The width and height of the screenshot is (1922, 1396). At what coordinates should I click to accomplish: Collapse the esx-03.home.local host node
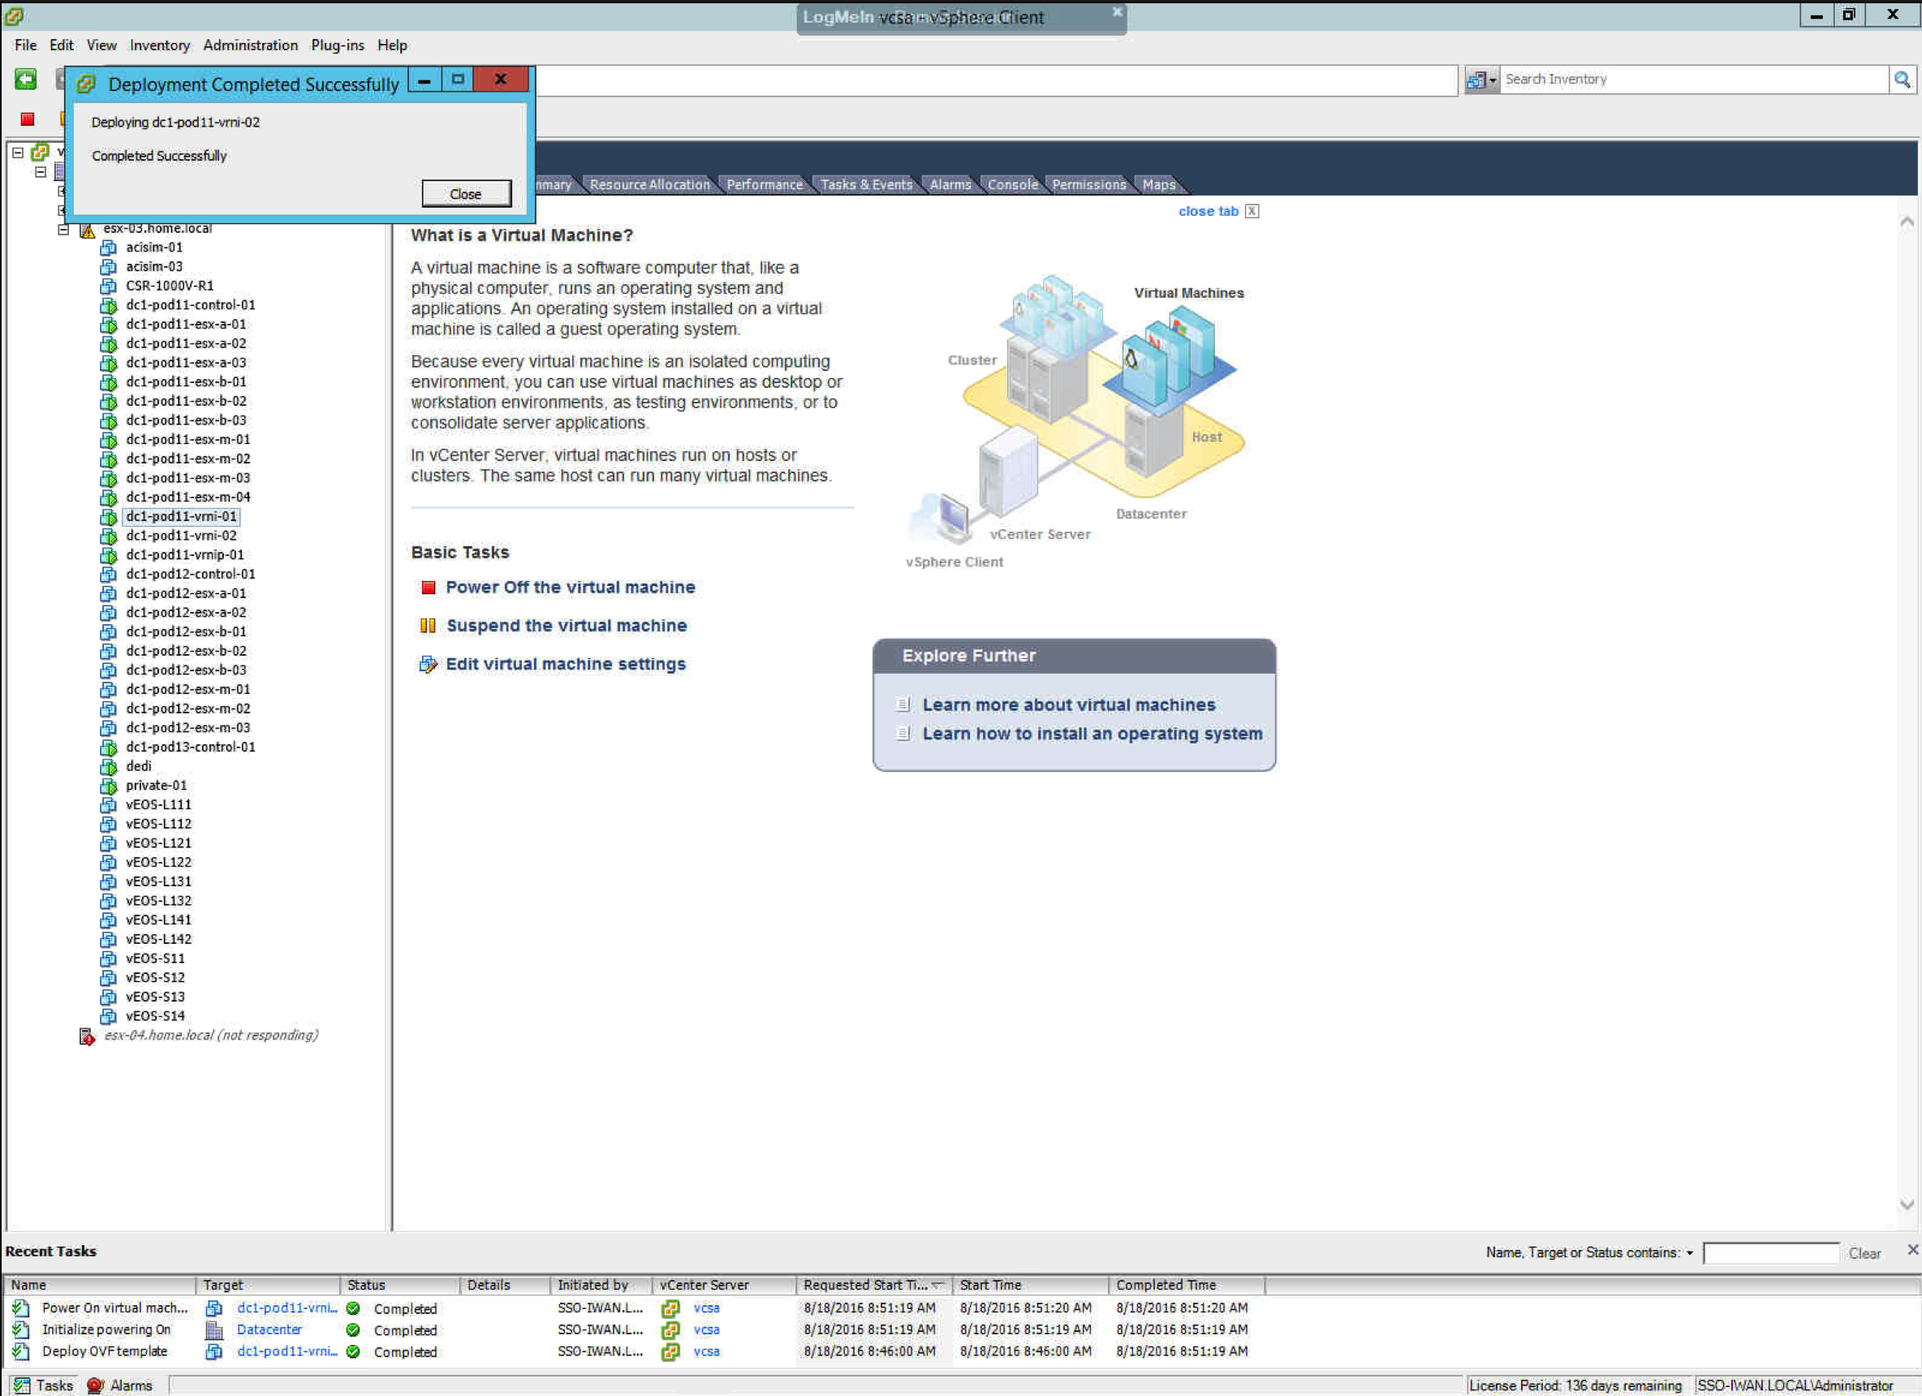coord(63,229)
